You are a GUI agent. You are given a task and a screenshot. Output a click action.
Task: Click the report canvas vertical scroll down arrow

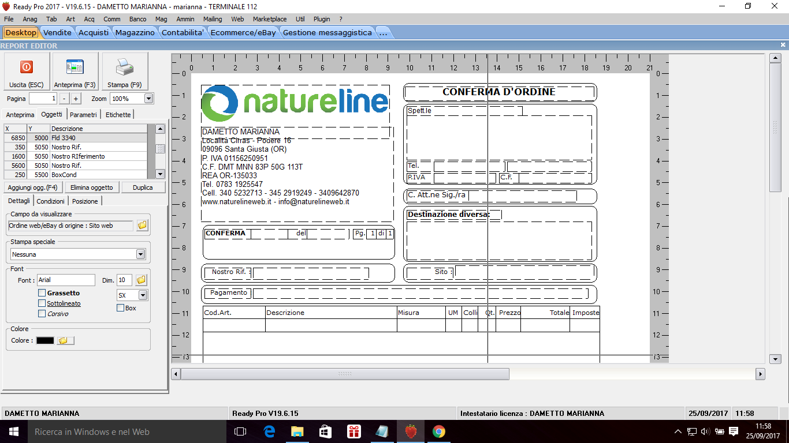coord(776,359)
